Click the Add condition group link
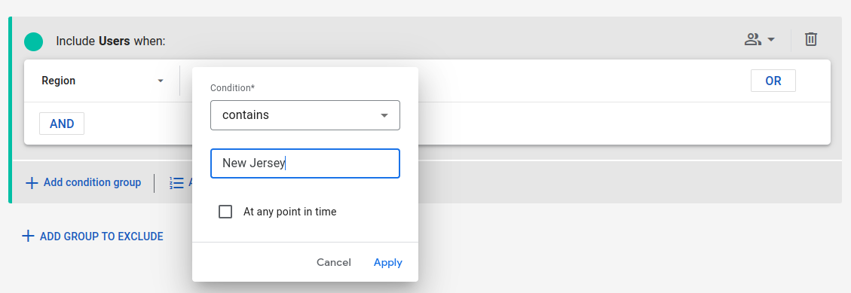The height and width of the screenshot is (293, 851). (x=92, y=183)
